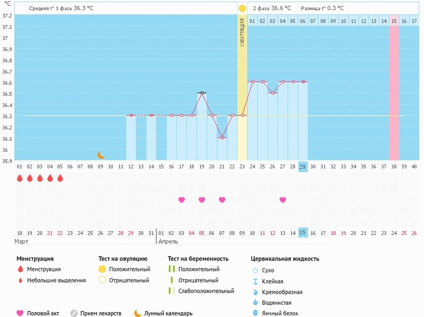Screen dimensions: 424x317
Task: Select the highlighted cycle day 29
Action: (303, 167)
